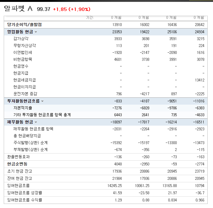Click the 현금이자지급 row label
The width and height of the screenshot is (213, 208).
[25, 87]
